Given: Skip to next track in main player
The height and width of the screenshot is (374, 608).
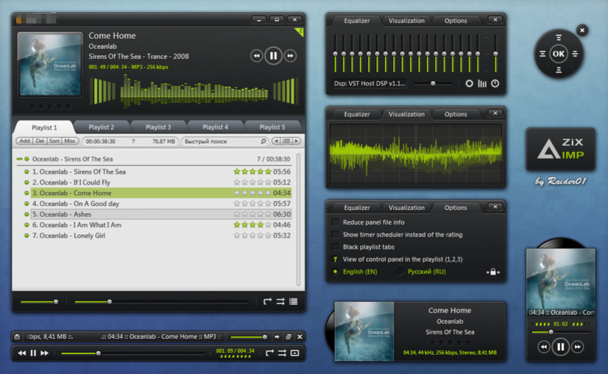Looking at the screenshot, I should click(x=291, y=56).
